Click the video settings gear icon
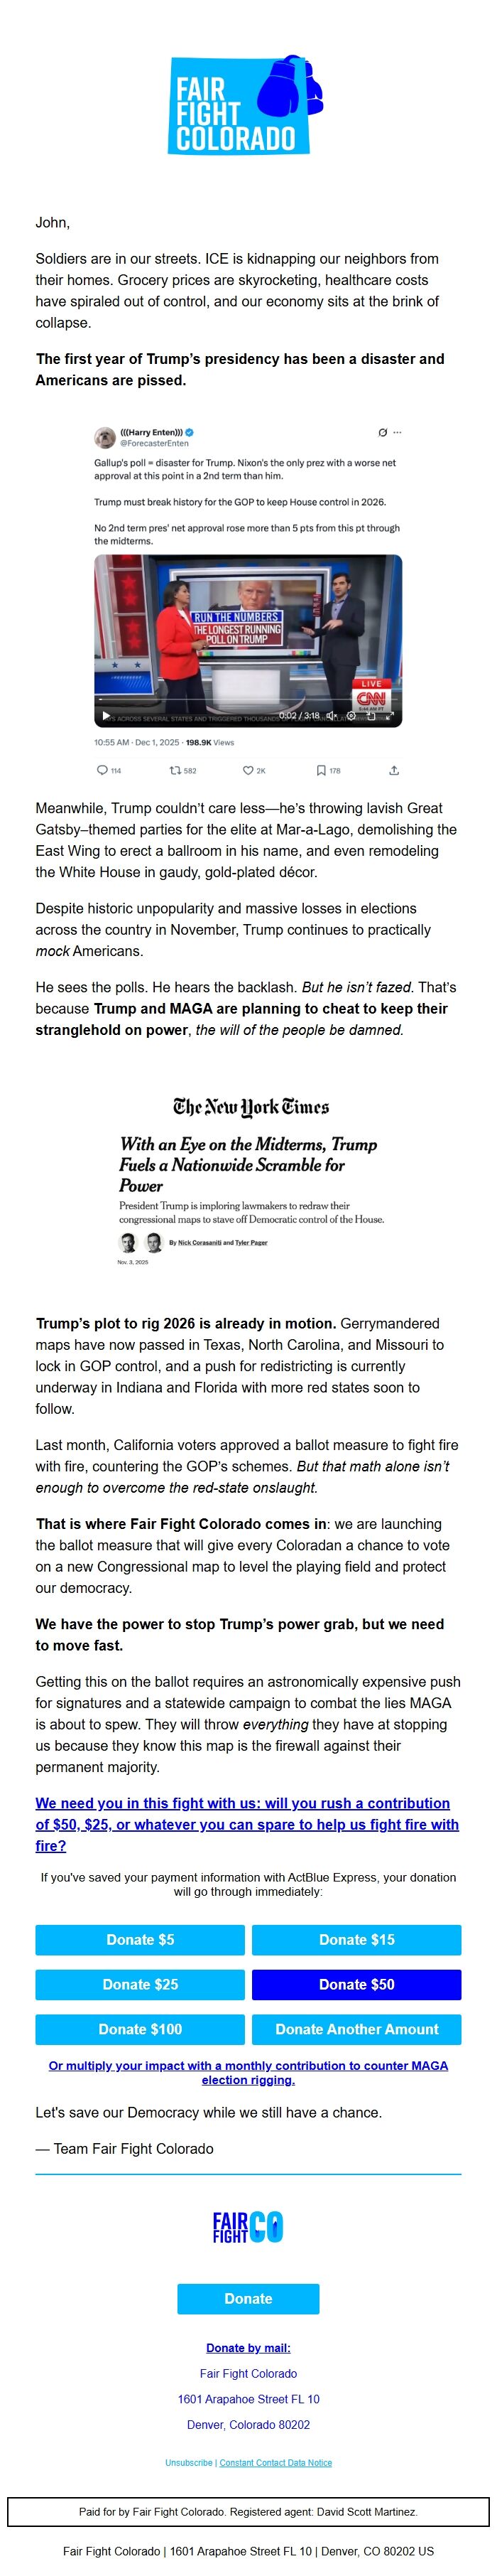 tap(351, 716)
